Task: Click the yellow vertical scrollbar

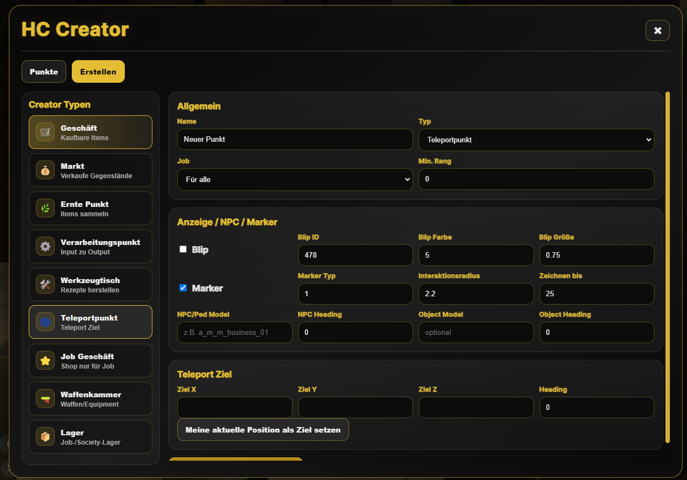Action: 668,267
